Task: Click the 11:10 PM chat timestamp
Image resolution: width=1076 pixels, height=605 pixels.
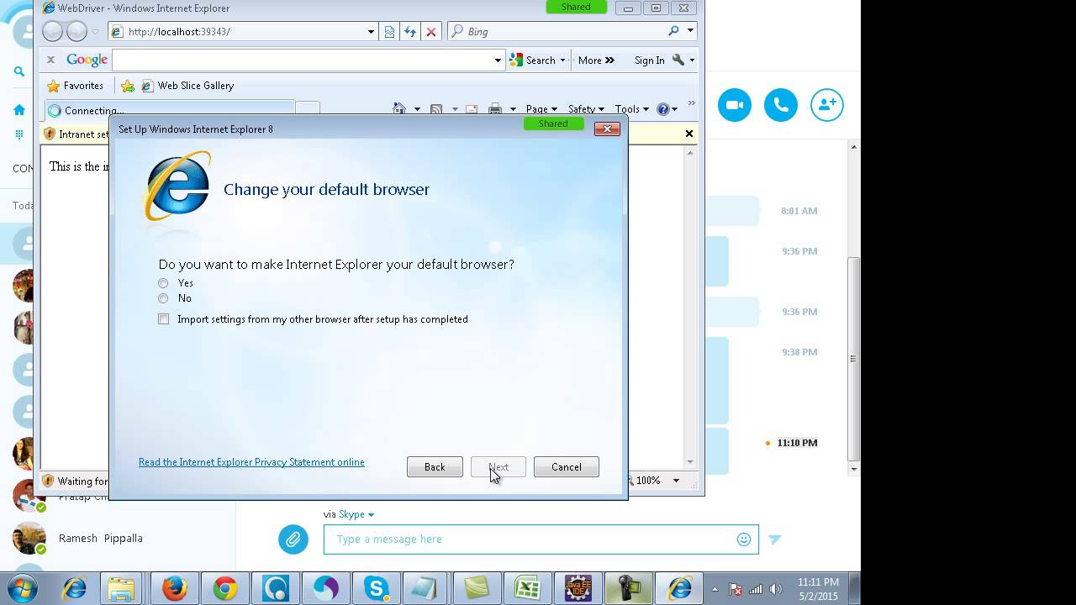Action: coord(797,443)
